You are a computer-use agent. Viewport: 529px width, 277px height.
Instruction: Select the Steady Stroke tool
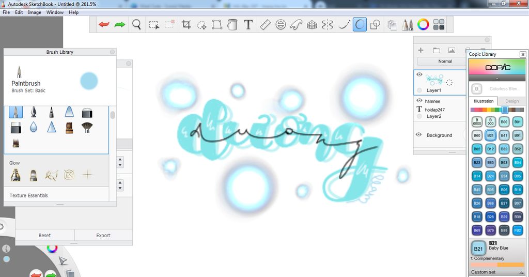344,25
